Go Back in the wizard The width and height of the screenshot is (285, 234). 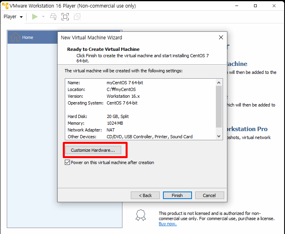pyautogui.click(x=145, y=195)
